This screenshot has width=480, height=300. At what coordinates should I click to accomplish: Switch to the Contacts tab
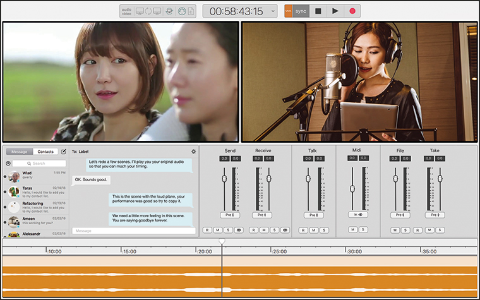click(45, 152)
